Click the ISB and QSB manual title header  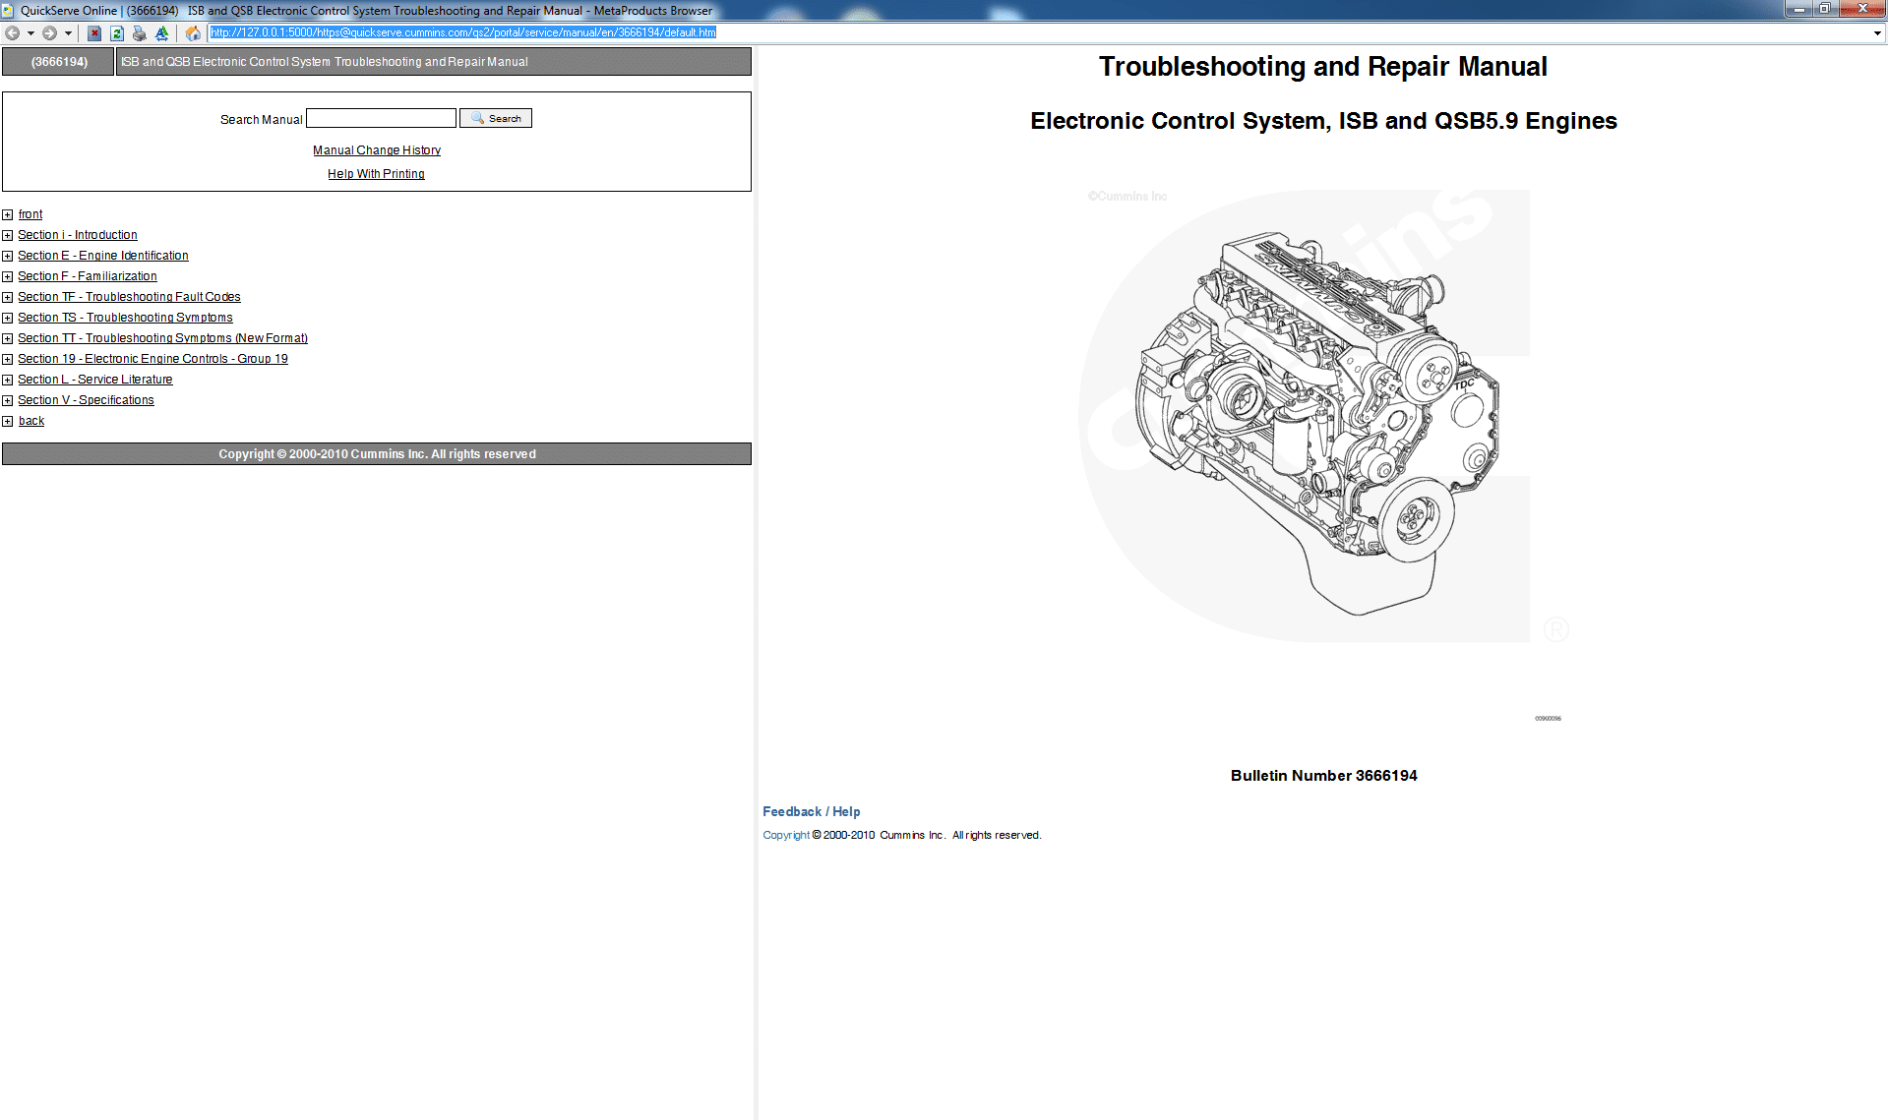pyautogui.click(x=434, y=62)
